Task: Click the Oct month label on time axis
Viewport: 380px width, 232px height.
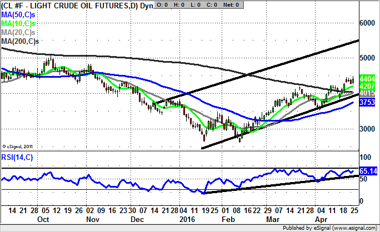Action: pos(43,219)
